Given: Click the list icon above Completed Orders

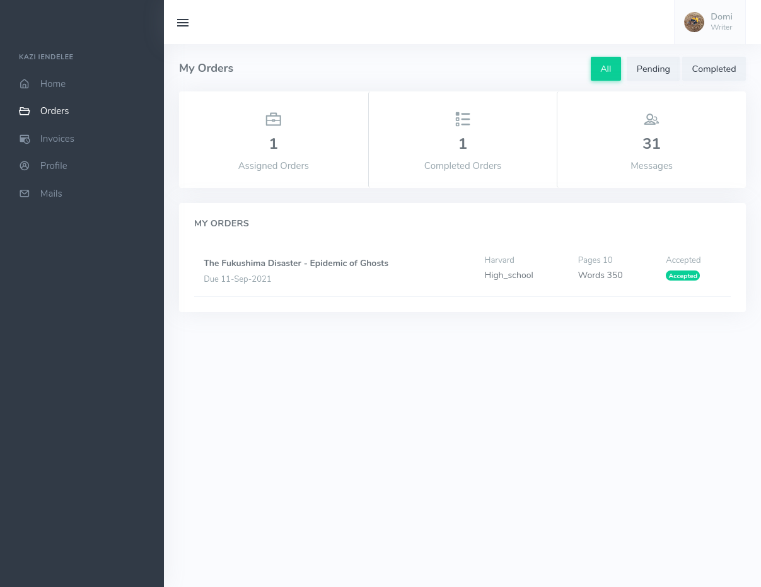Looking at the screenshot, I should 463,119.
